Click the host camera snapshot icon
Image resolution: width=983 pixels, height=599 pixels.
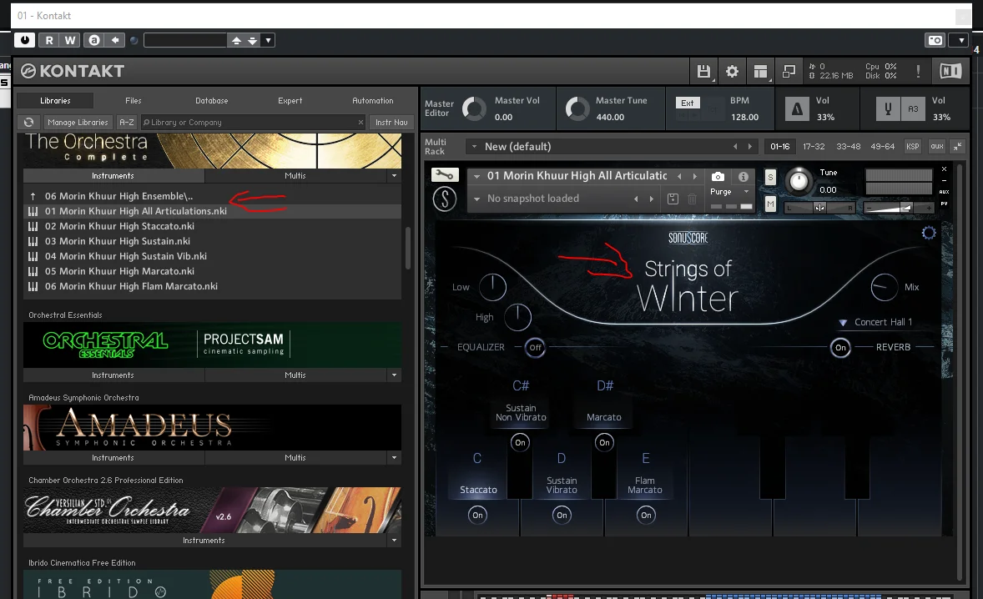pyautogui.click(x=935, y=40)
